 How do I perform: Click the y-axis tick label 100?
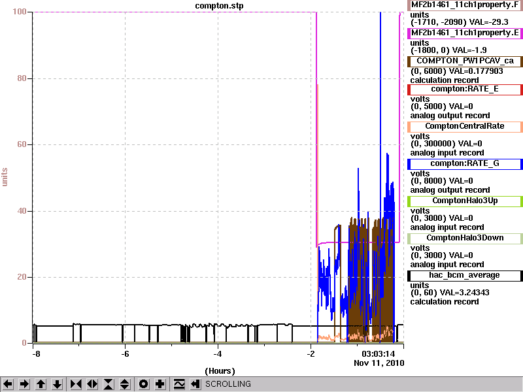point(20,12)
